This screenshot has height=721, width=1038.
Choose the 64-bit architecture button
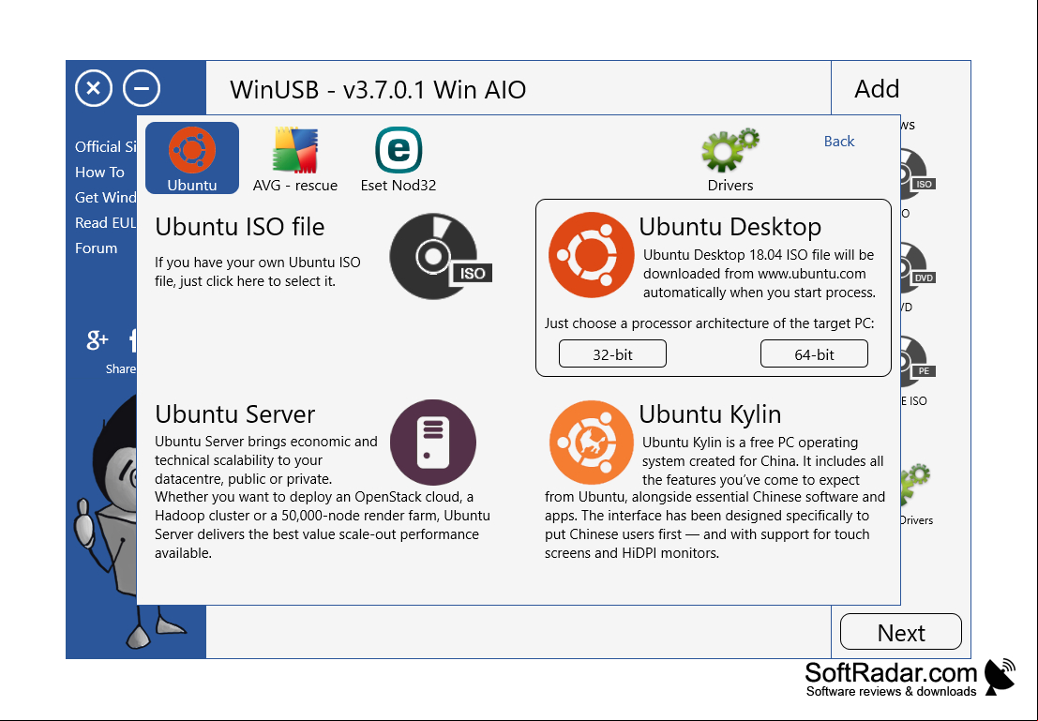[x=814, y=353]
